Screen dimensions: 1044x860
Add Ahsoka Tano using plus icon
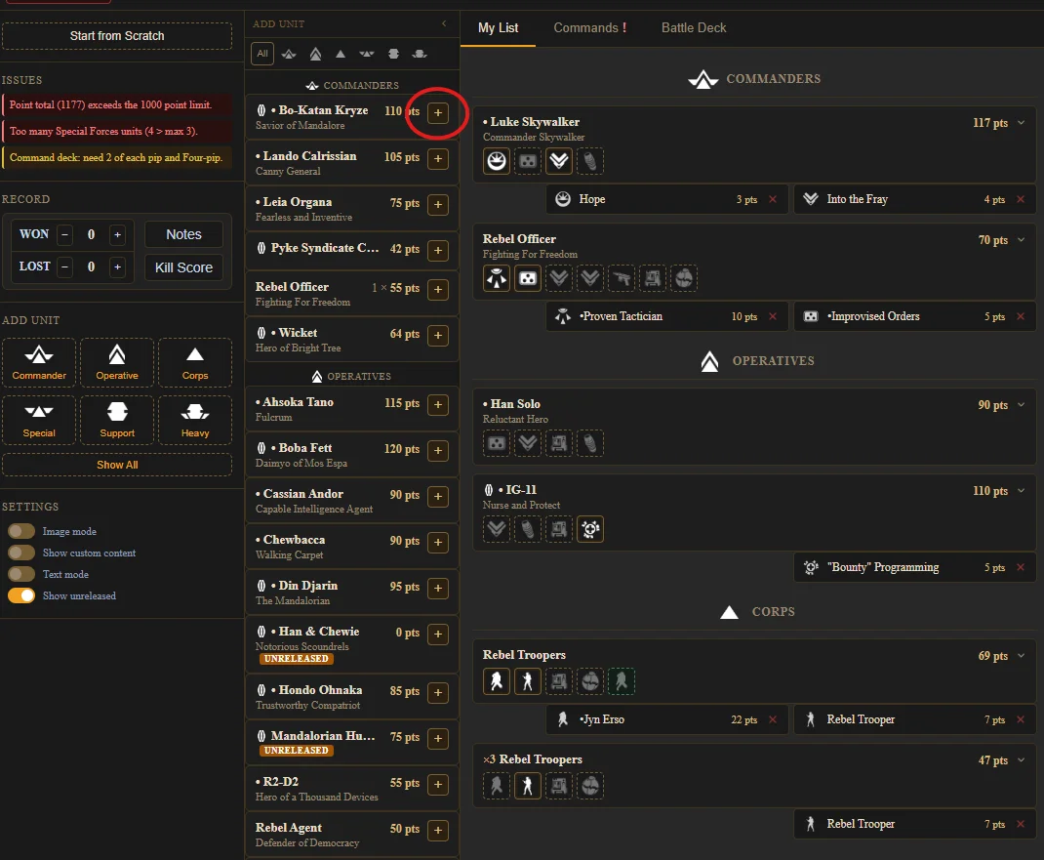click(437, 404)
